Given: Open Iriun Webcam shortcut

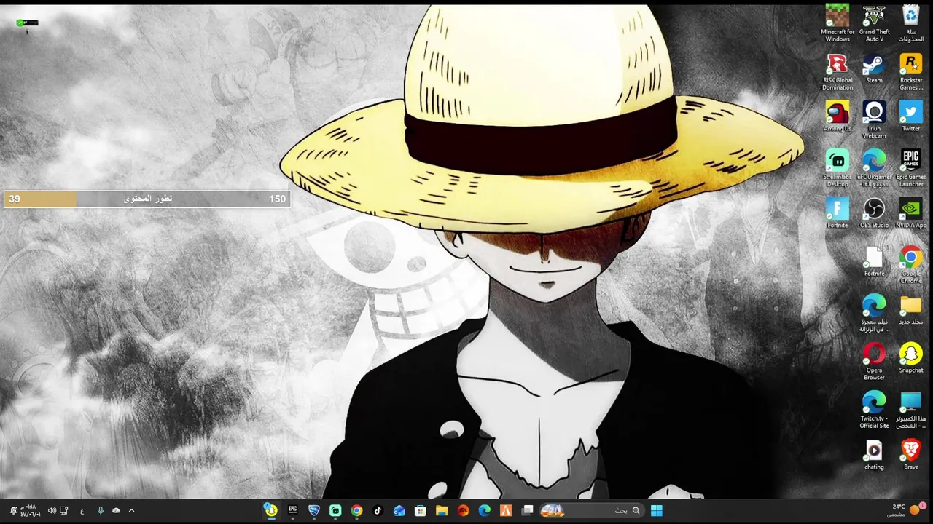Looking at the screenshot, I should pos(874,120).
